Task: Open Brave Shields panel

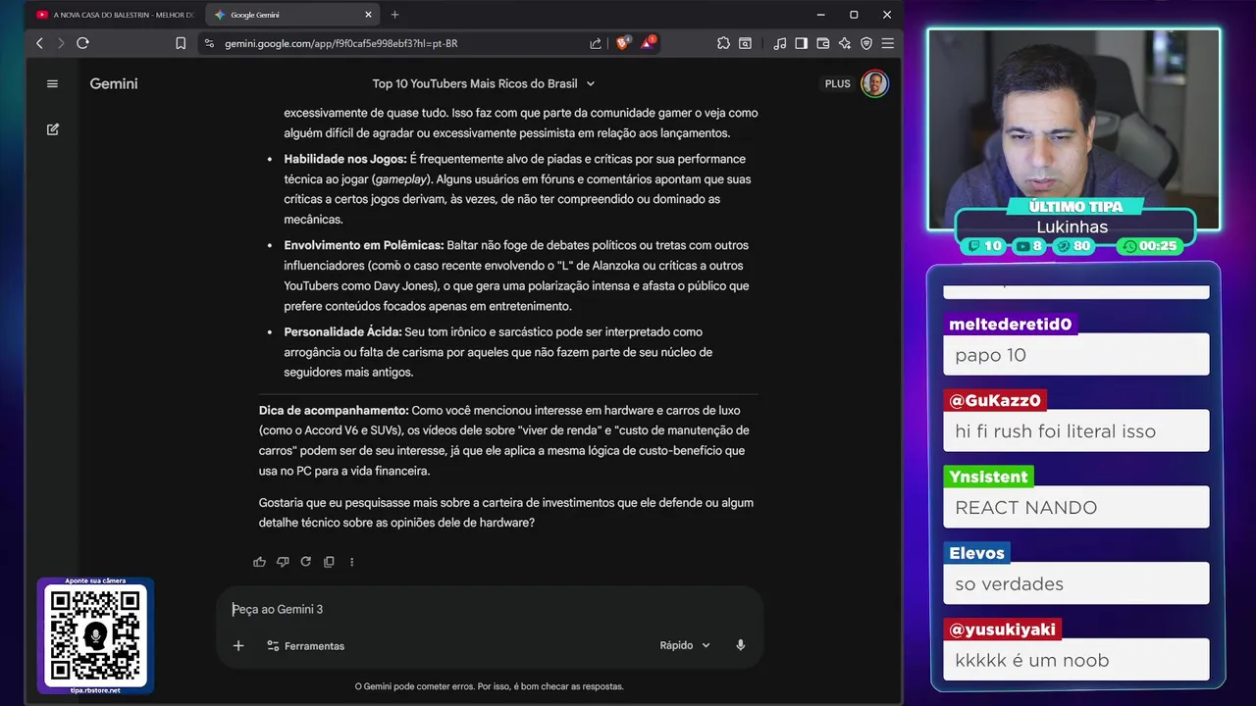Action: click(x=622, y=43)
